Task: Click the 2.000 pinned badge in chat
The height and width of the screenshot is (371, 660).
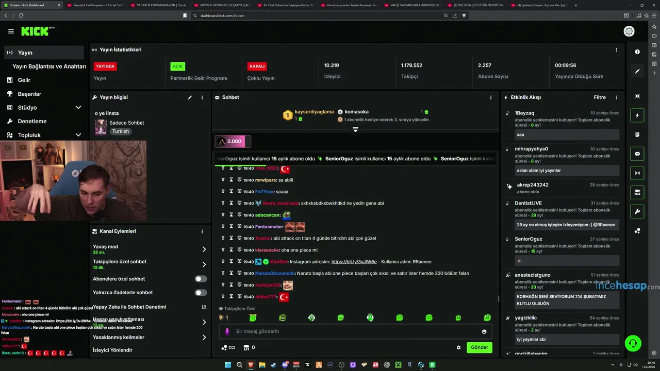Action: point(233,141)
